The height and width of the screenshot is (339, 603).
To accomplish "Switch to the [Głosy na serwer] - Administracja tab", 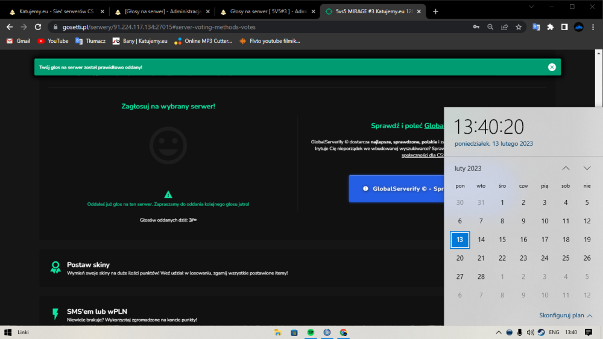I will point(162,11).
